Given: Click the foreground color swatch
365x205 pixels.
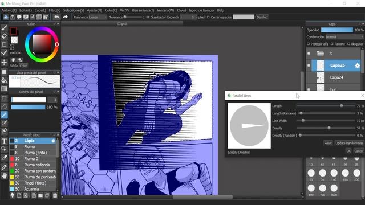Looking at the screenshot, I should tap(13, 31).
